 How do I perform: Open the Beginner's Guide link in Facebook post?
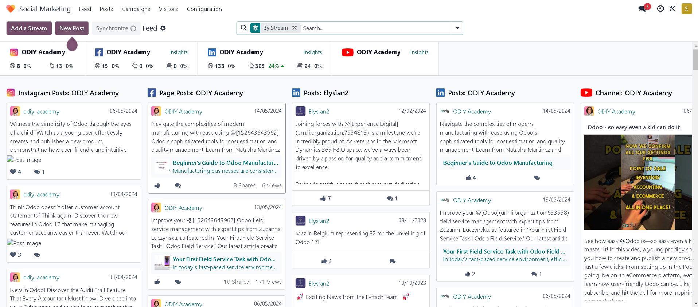(225, 163)
